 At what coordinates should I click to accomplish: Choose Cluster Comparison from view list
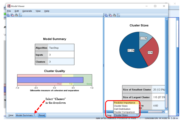(x=126, y=112)
